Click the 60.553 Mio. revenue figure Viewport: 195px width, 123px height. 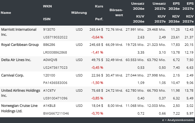pyautogui.click(x=135, y=60)
